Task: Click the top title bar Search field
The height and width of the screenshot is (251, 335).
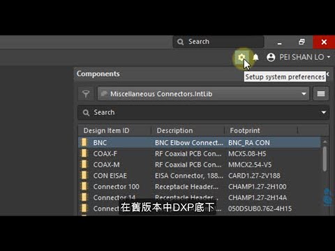Action: (x=218, y=42)
